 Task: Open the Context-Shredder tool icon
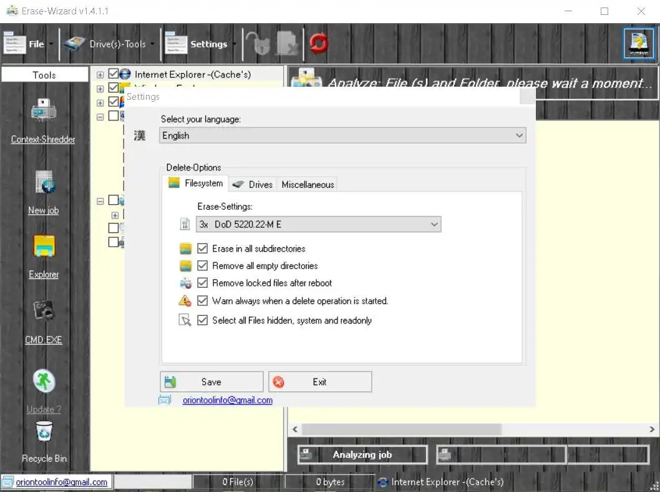[44, 110]
